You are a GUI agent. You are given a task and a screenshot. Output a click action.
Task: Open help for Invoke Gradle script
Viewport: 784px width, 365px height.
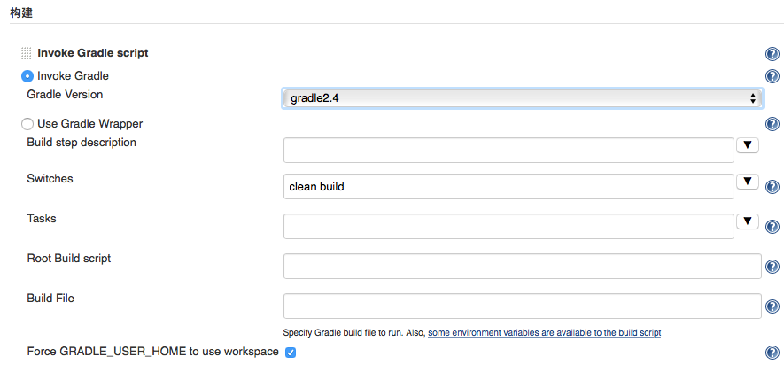click(x=772, y=54)
